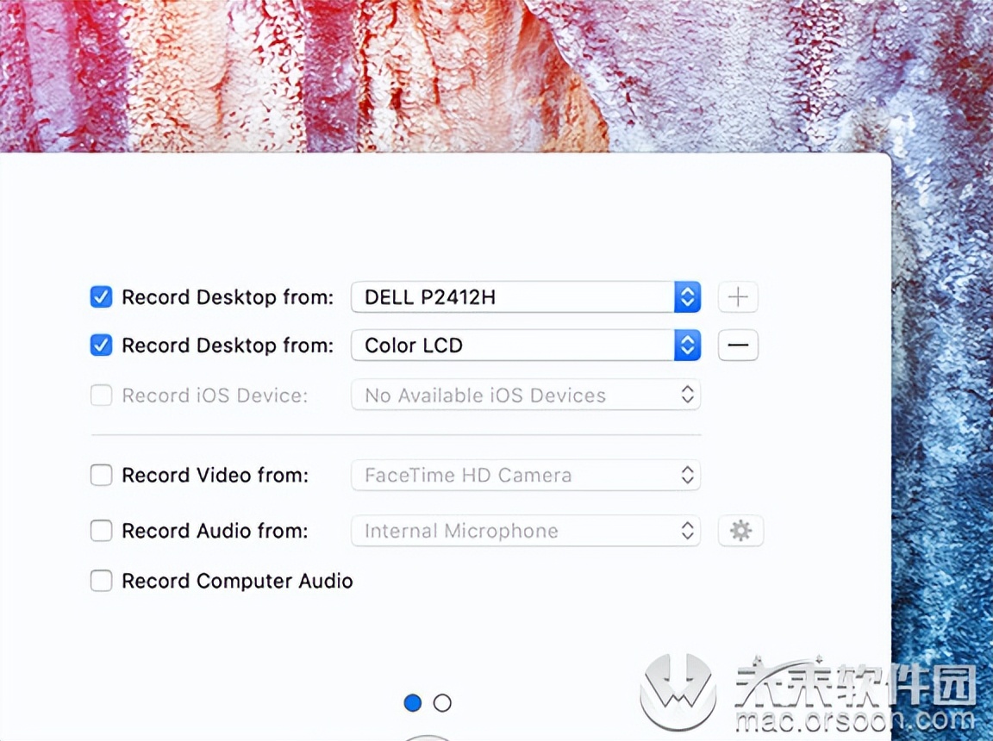Click the No Available iOS Devices field
Viewport: 993px width, 741px height.
[517, 395]
